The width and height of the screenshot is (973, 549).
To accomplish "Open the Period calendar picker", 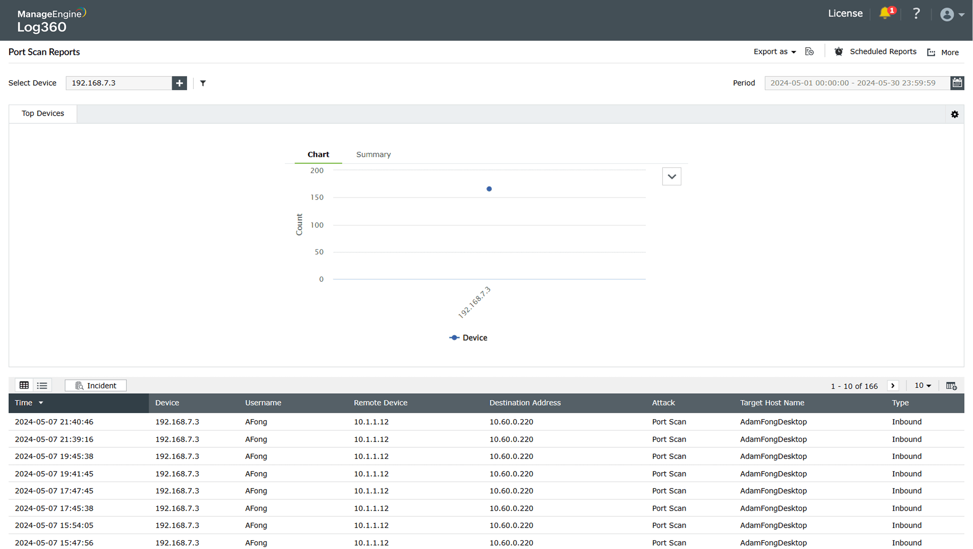I will coord(957,83).
